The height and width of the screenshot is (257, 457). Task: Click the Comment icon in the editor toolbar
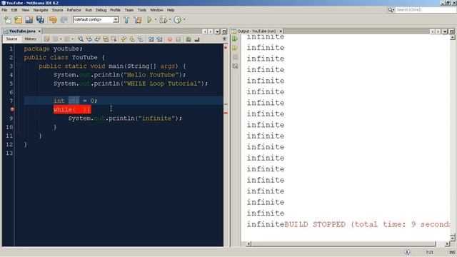coord(189,39)
